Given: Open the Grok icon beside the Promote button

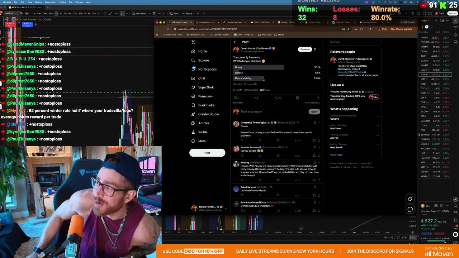Looking at the screenshot, I should pyautogui.click(x=315, y=49).
